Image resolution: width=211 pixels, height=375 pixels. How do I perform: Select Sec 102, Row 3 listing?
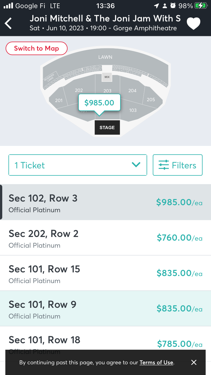[x=105, y=202]
